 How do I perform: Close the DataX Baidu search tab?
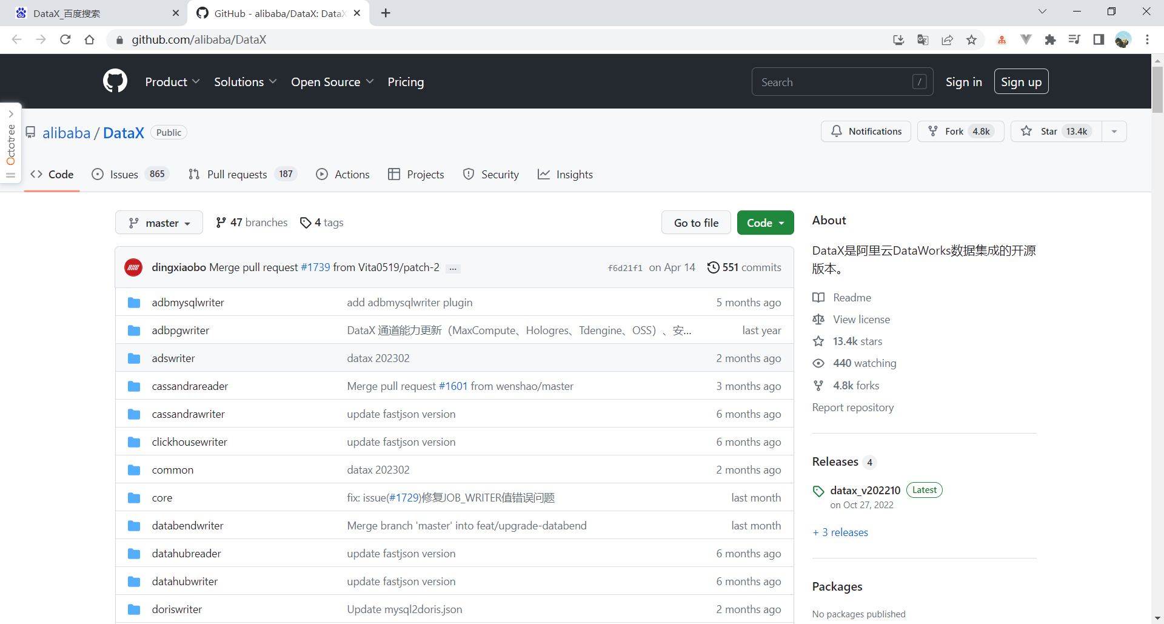click(176, 13)
